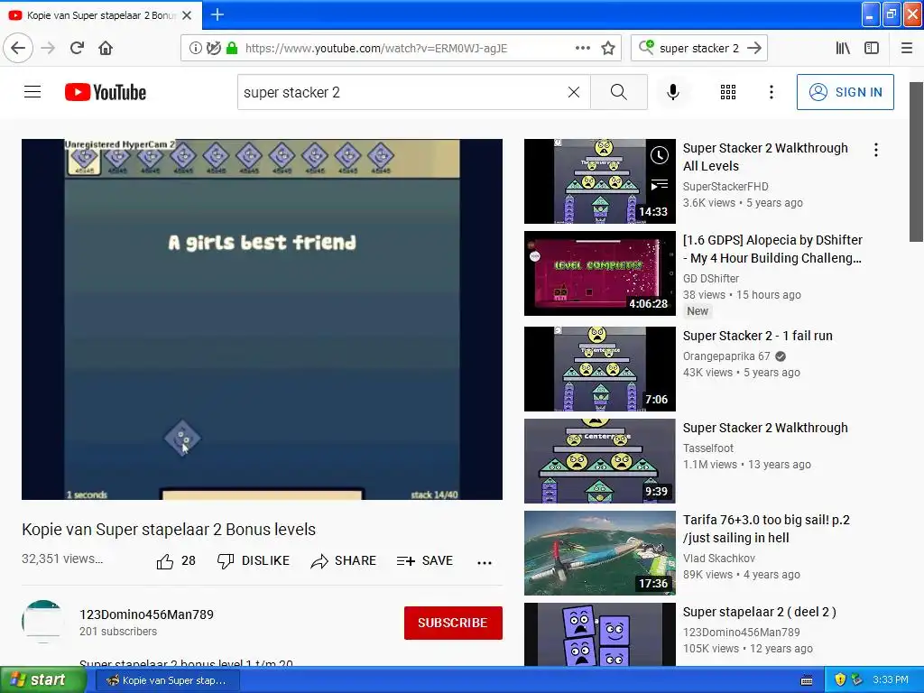The height and width of the screenshot is (693, 924).
Task: Click the security shield tray icon
Action: coord(840,680)
